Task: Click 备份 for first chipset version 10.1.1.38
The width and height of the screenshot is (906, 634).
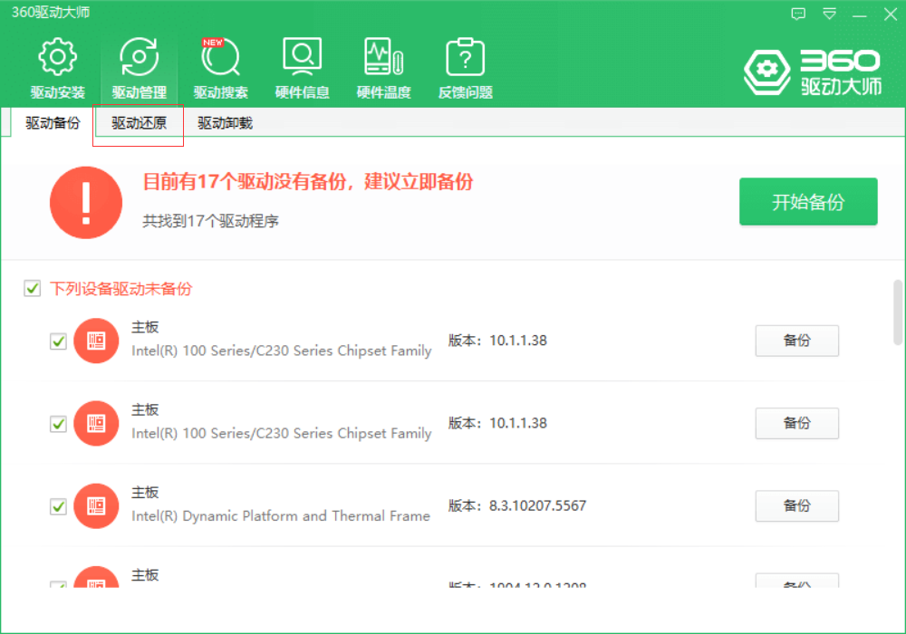Action: 796,341
